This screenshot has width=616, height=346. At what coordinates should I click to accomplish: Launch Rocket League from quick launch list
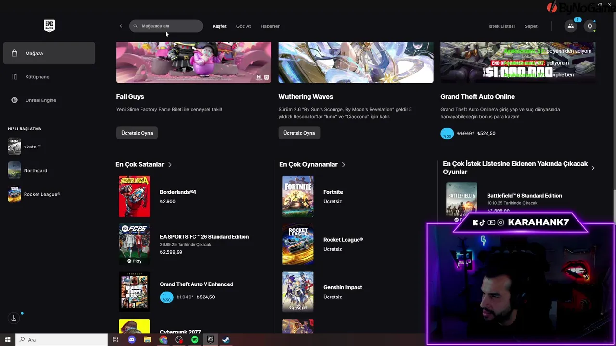(x=49, y=194)
